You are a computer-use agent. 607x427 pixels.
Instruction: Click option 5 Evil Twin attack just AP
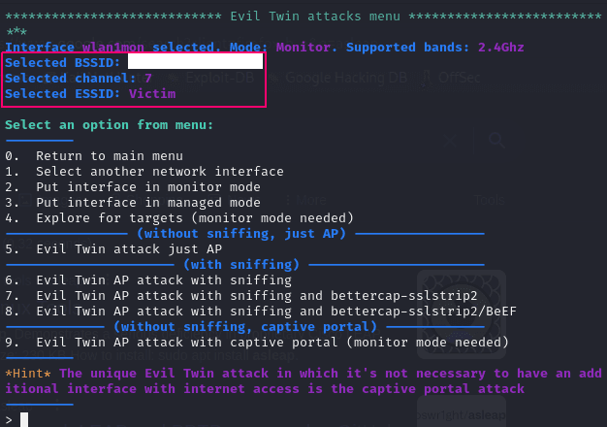pos(113,248)
